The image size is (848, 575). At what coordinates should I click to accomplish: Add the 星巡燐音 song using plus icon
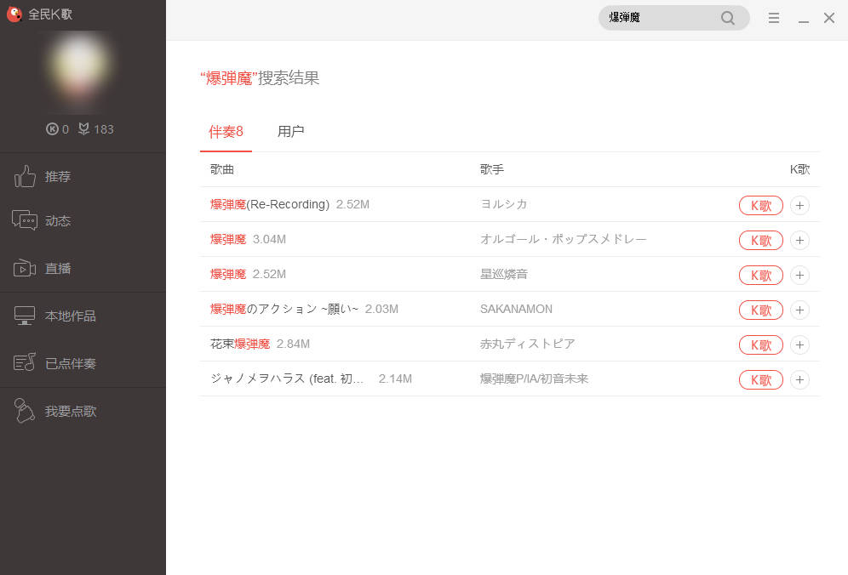tap(799, 275)
